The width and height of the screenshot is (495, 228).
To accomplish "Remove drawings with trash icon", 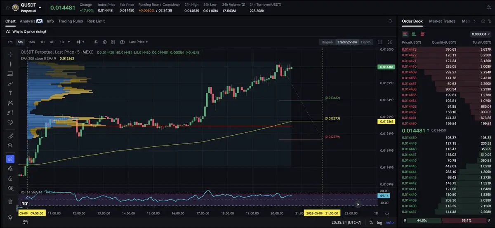I will (10, 202).
